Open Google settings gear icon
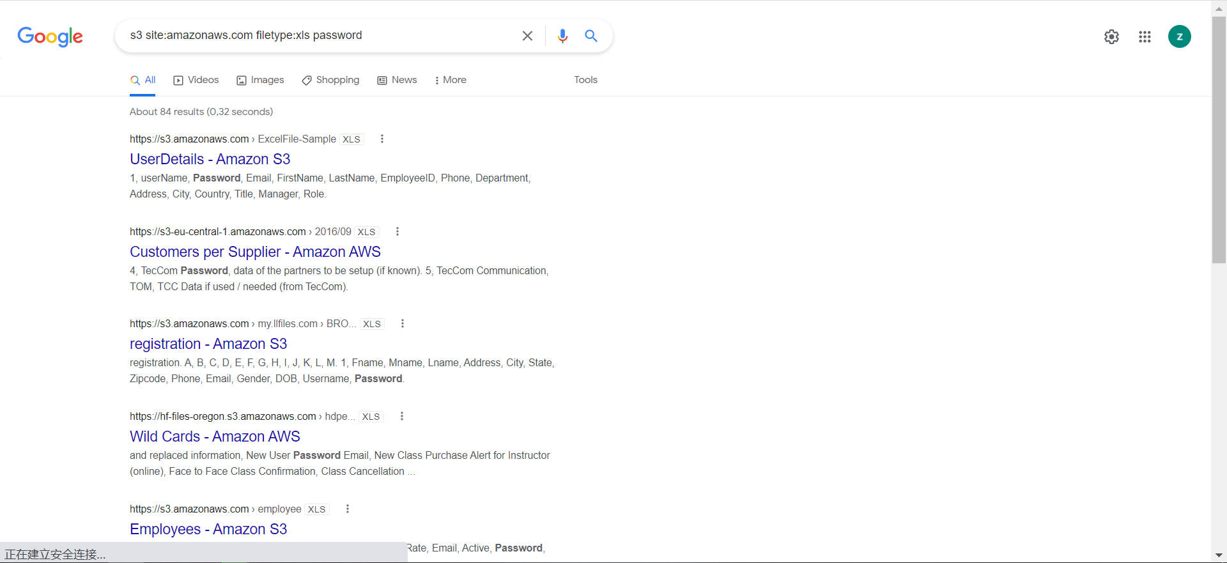 click(x=1111, y=36)
